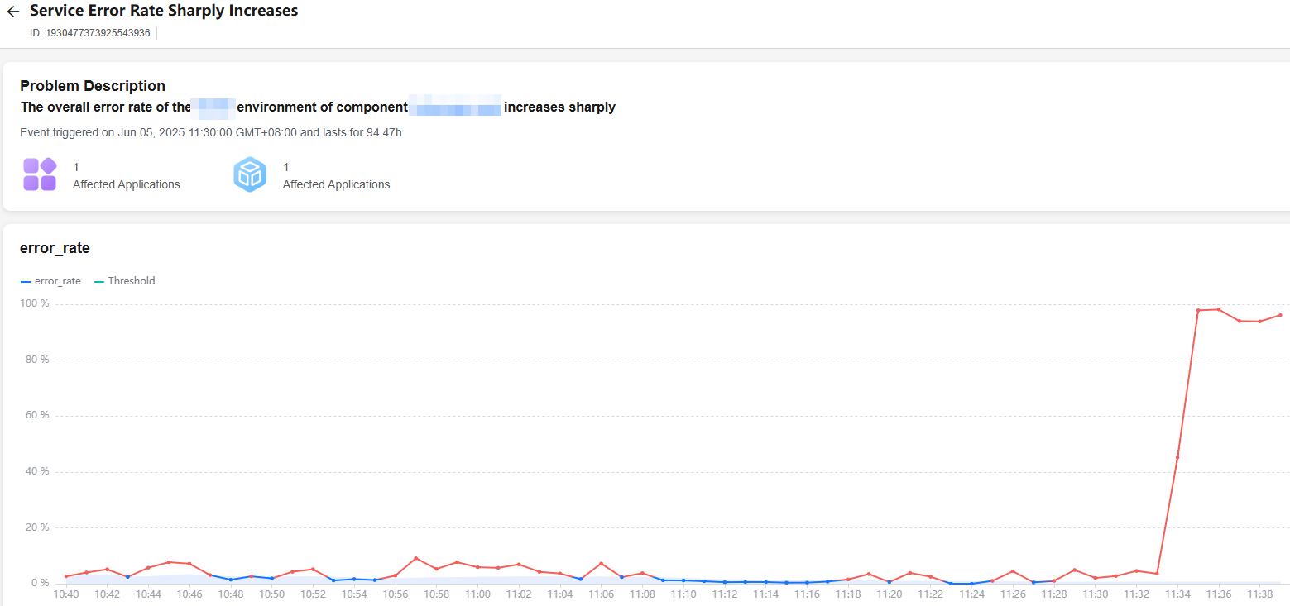Click the Service Error Rate Sharply Increases title
The width and height of the screenshot is (1290, 606).
point(164,11)
